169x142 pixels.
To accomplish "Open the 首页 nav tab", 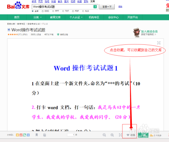I will 17,17.
